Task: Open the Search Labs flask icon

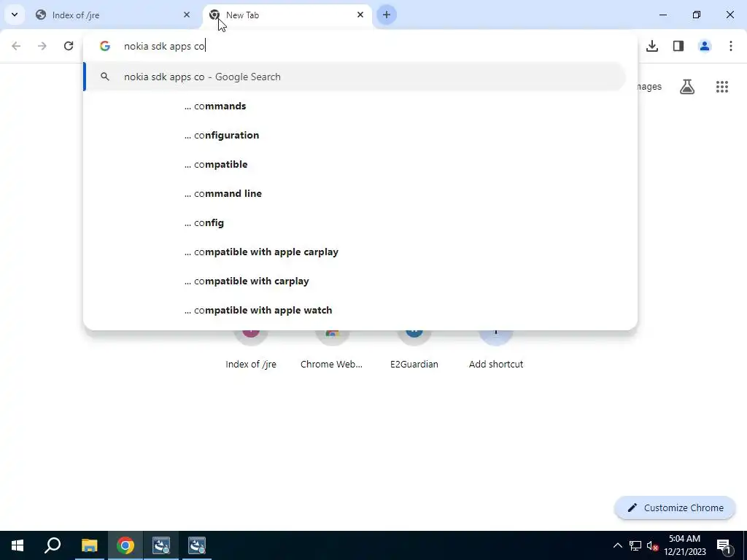Action: pyautogui.click(x=687, y=87)
